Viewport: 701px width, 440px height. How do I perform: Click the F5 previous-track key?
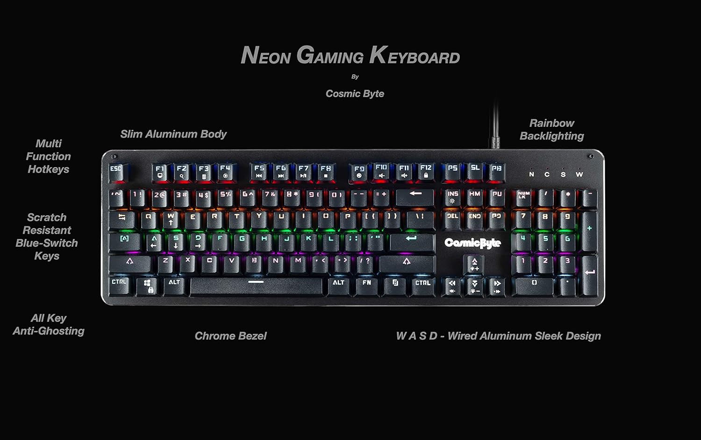coord(259,172)
